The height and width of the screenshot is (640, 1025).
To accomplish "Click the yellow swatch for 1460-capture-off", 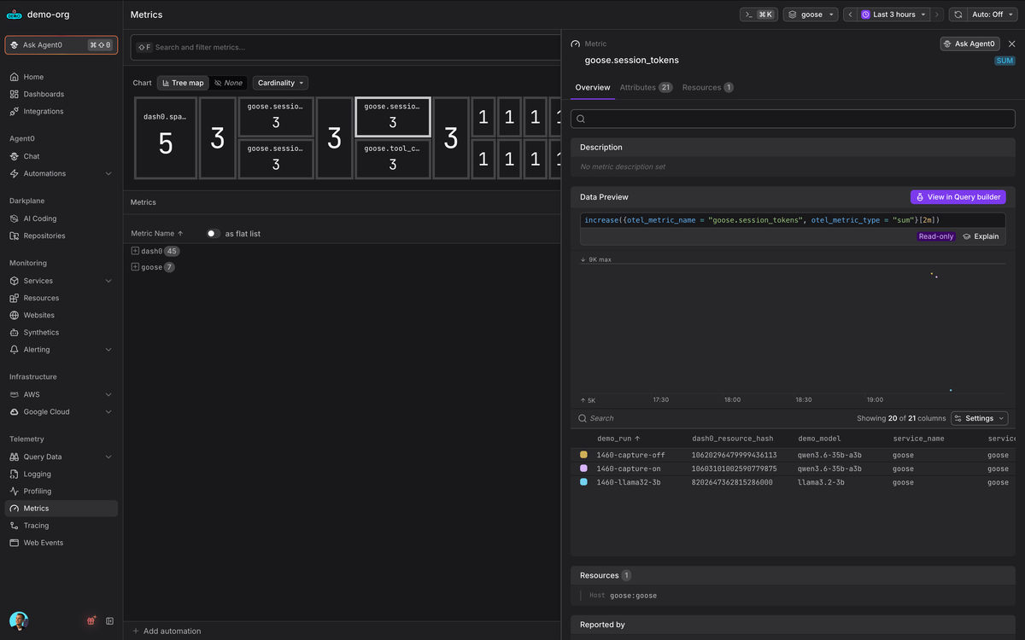I will (583, 455).
